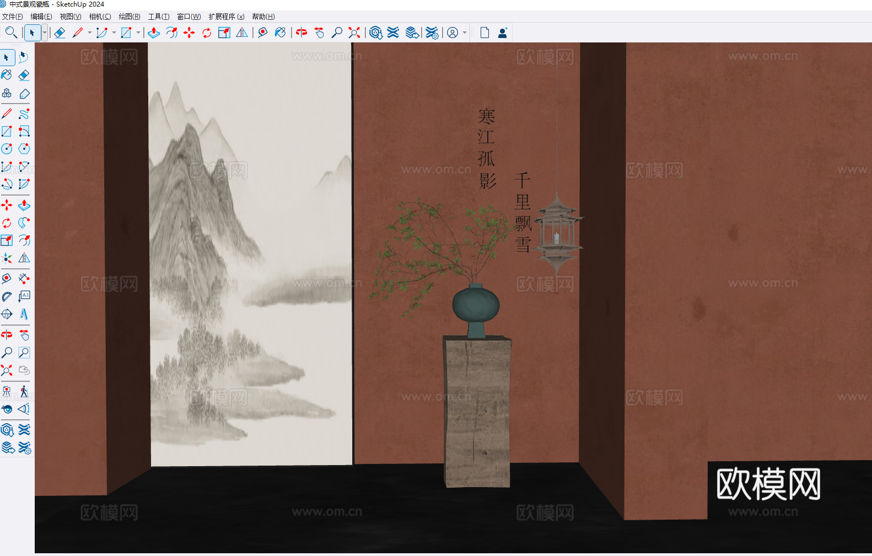Pick the Pan hand in left palette
Screen dimensions: 872x556
[24, 334]
